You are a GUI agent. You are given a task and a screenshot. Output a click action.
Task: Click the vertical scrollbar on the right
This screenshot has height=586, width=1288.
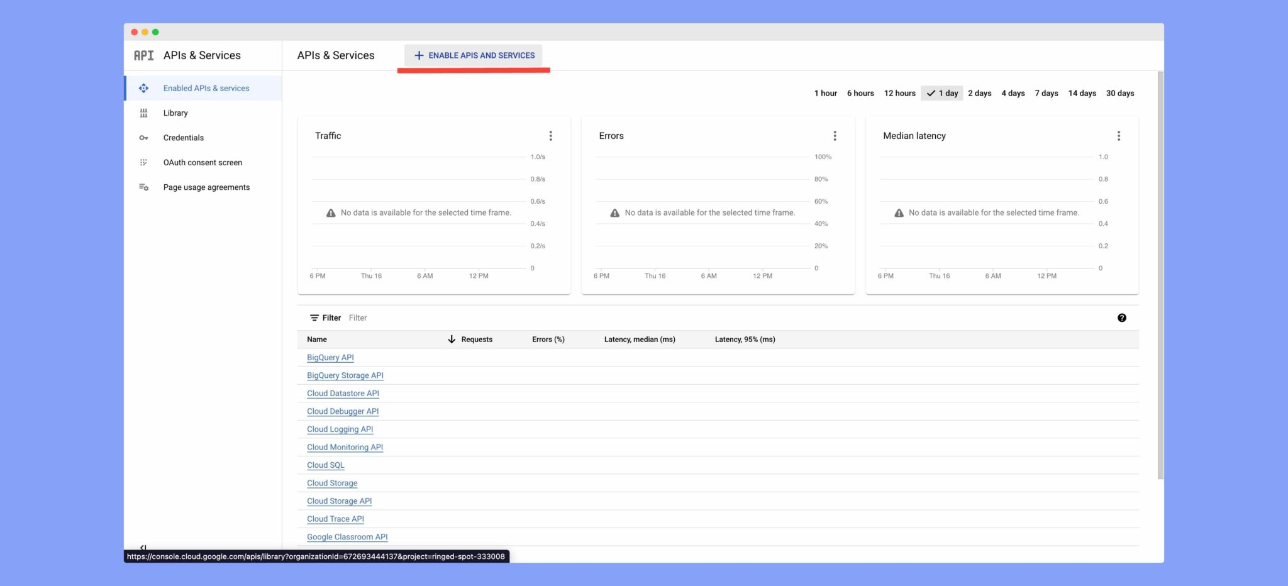(1160, 277)
